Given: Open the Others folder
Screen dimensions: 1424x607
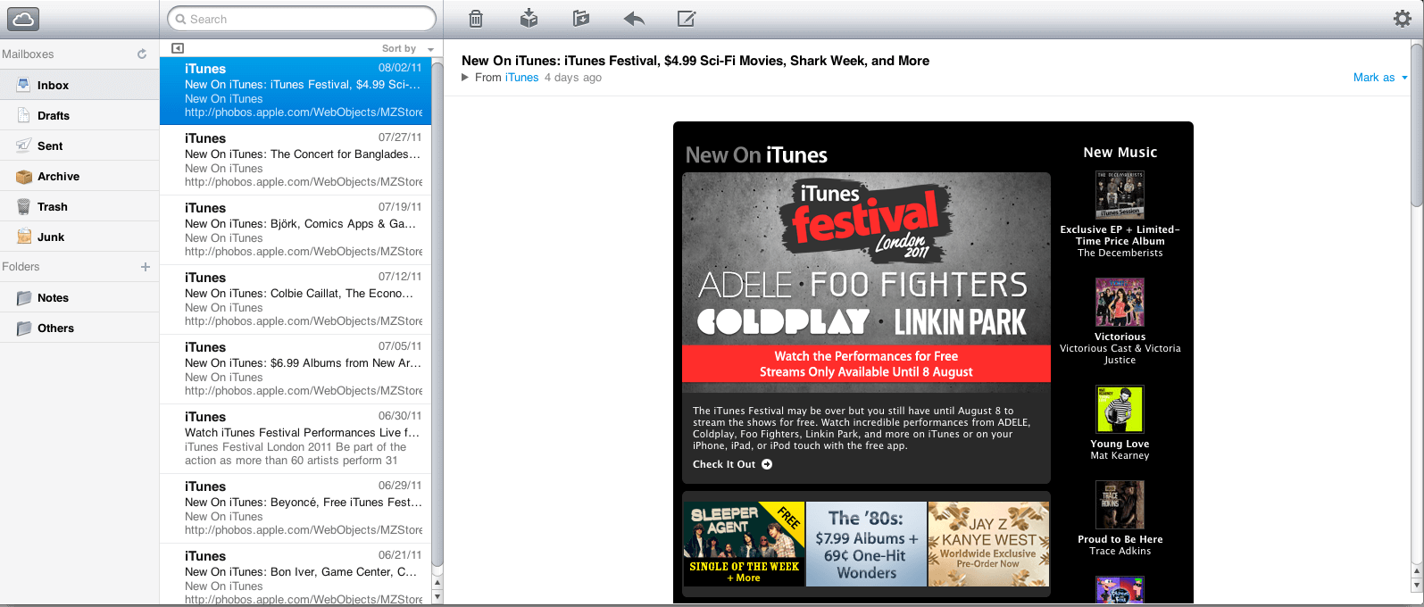Looking at the screenshot, I should 79,328.
